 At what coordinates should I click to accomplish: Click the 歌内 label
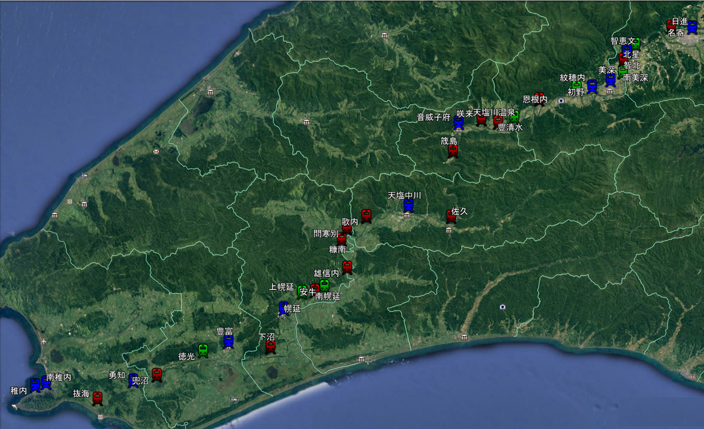pyautogui.click(x=350, y=222)
